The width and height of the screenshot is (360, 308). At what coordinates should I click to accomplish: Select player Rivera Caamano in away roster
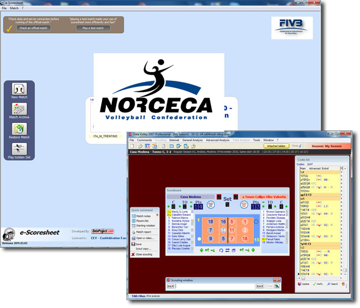pos(274,212)
